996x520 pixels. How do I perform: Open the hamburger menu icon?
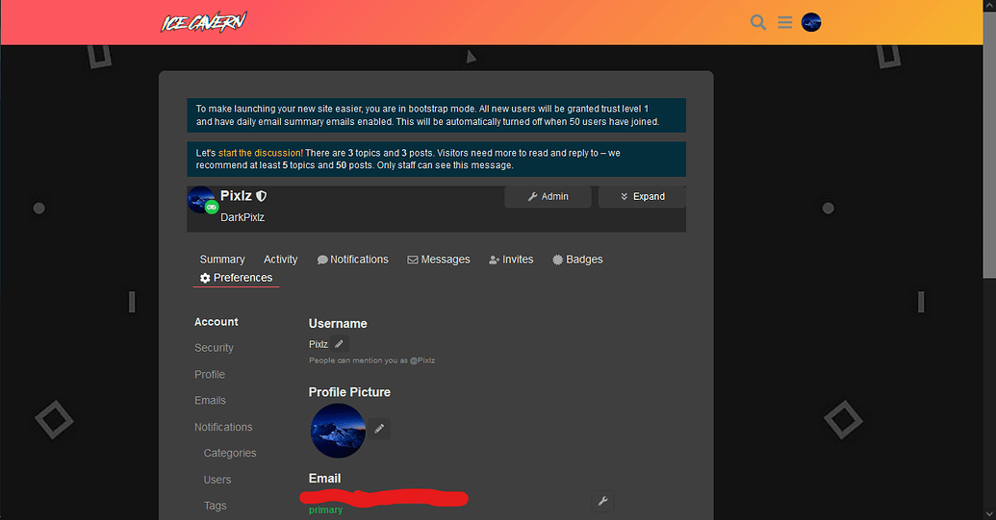785,22
